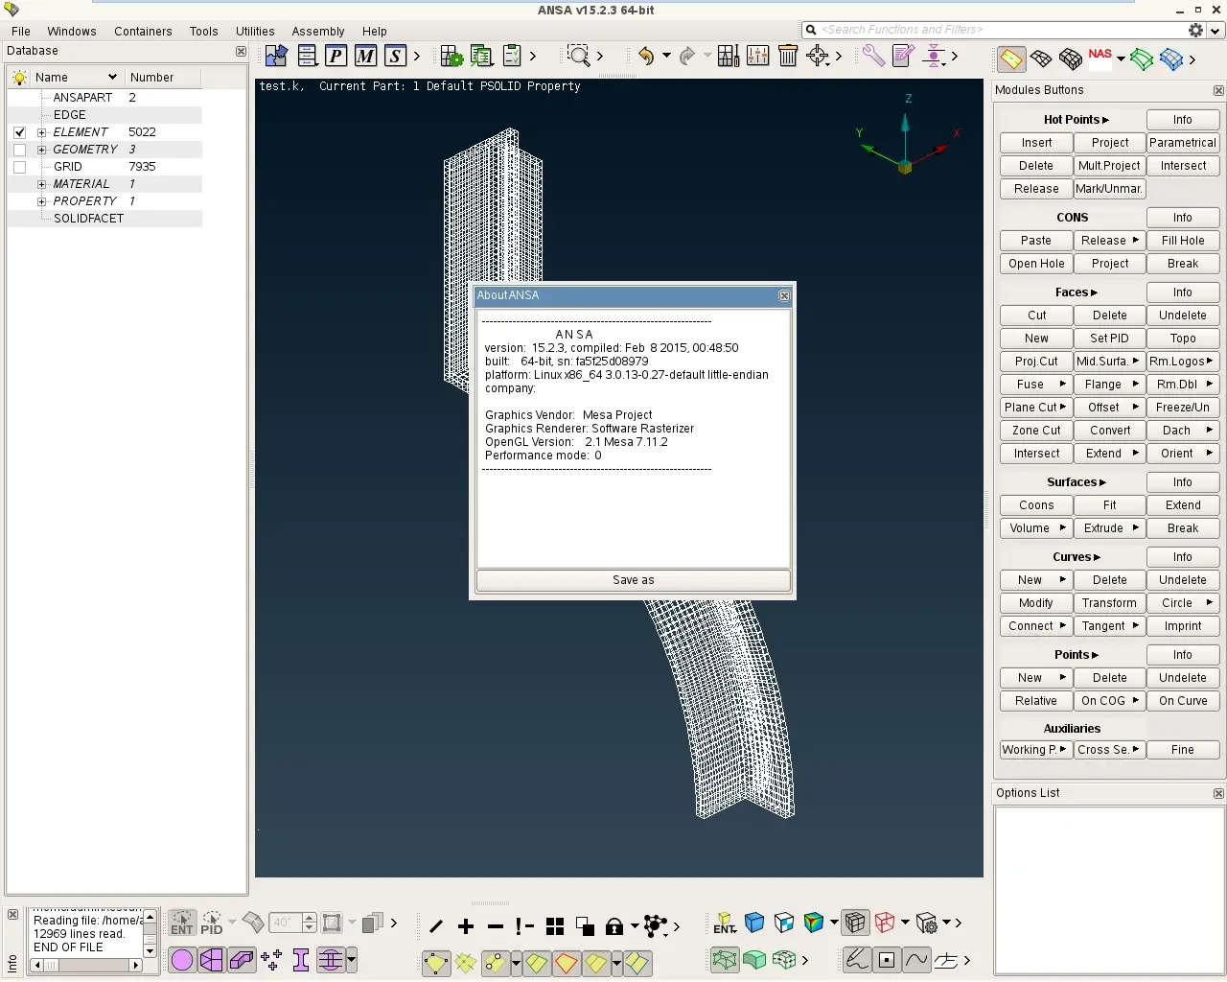This screenshot has height=982, width=1227.
Task: Click the Info log horizontal scrollbar right arrow
Action: point(136,966)
